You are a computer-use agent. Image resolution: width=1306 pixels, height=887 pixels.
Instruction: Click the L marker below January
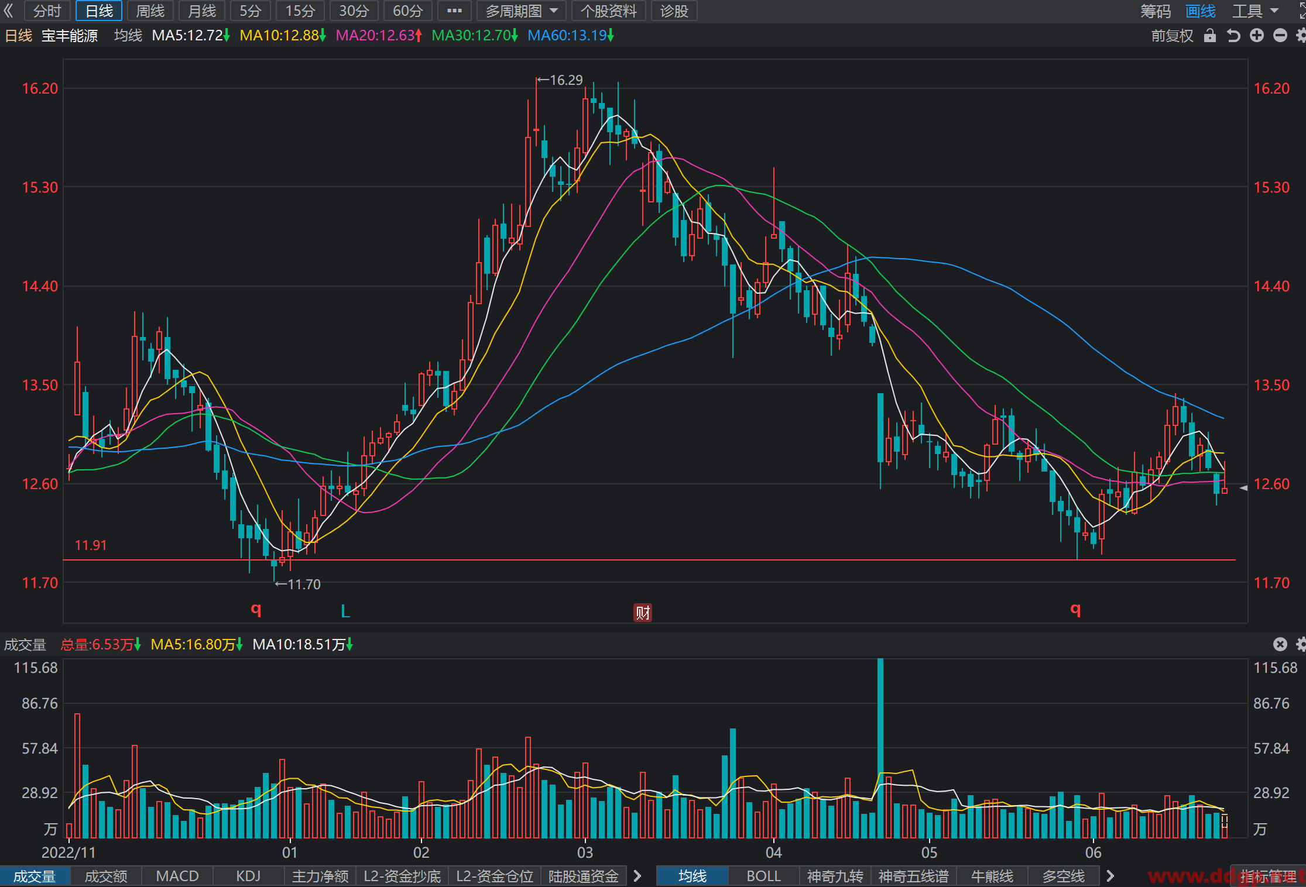click(345, 611)
